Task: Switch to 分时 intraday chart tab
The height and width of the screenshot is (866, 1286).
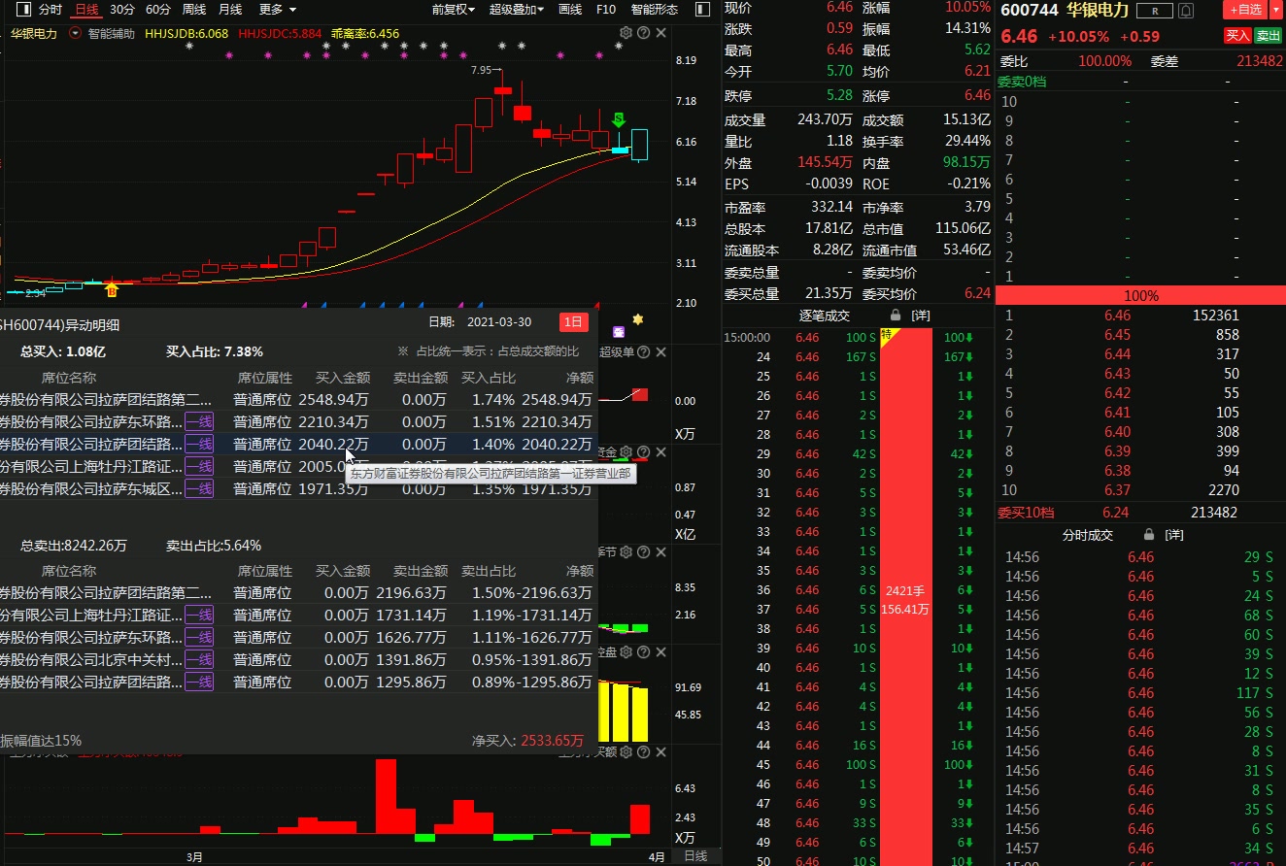Action: (50, 10)
